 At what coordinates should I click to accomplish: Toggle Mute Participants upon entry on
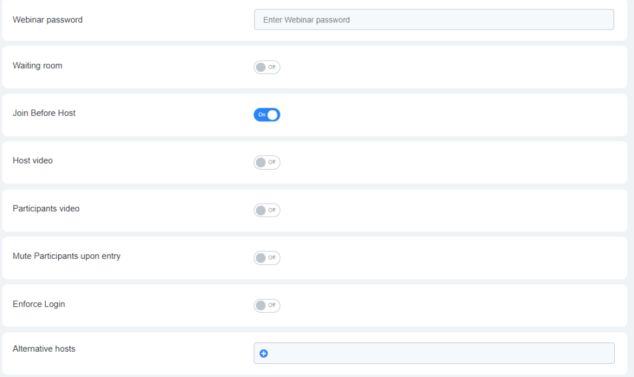(267, 258)
